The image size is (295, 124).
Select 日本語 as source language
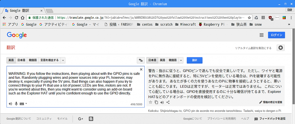[21, 60]
